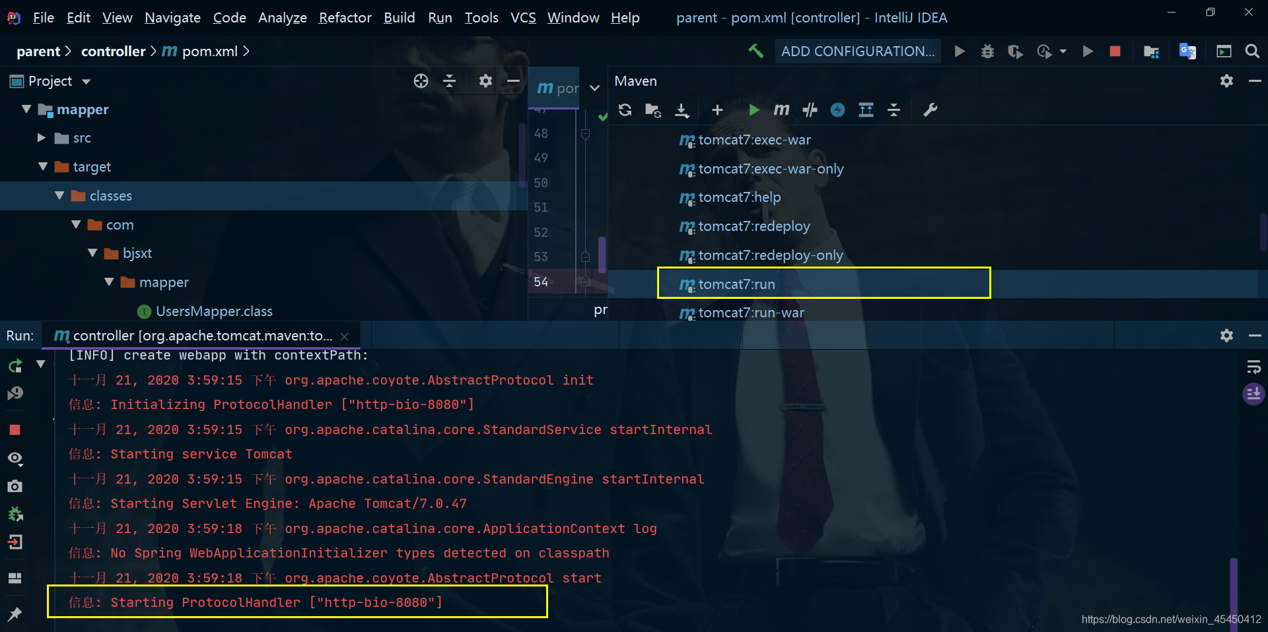1268x632 pixels.
Task: Open the Refactor menu
Action: tap(345, 18)
